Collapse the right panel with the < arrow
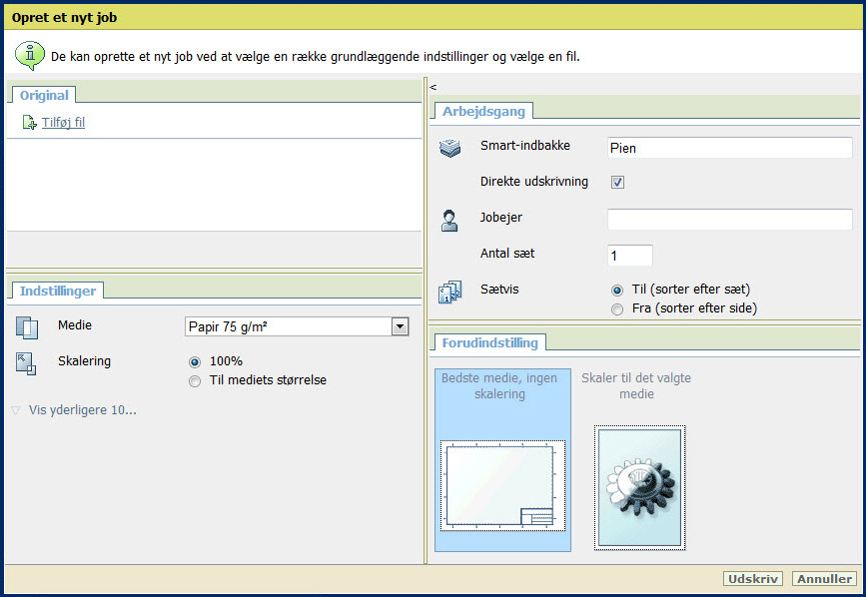This screenshot has width=866, height=597. point(433,87)
